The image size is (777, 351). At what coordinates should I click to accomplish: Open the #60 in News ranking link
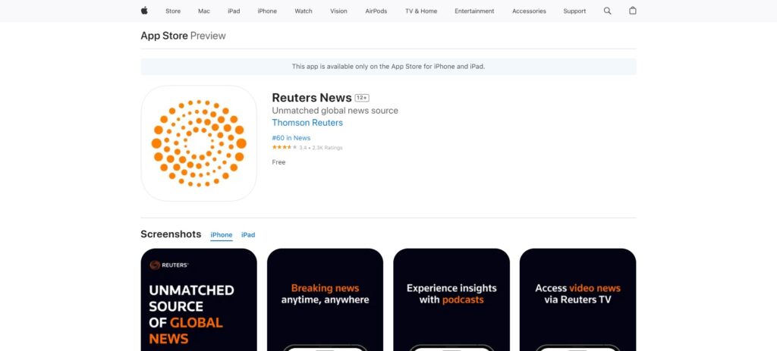click(291, 138)
